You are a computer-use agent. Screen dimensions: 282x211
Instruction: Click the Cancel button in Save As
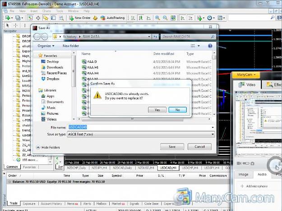click(199, 147)
